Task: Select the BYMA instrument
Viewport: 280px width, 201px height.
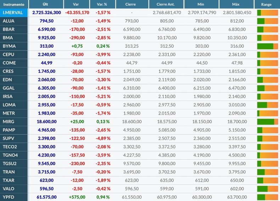Action: [14, 46]
